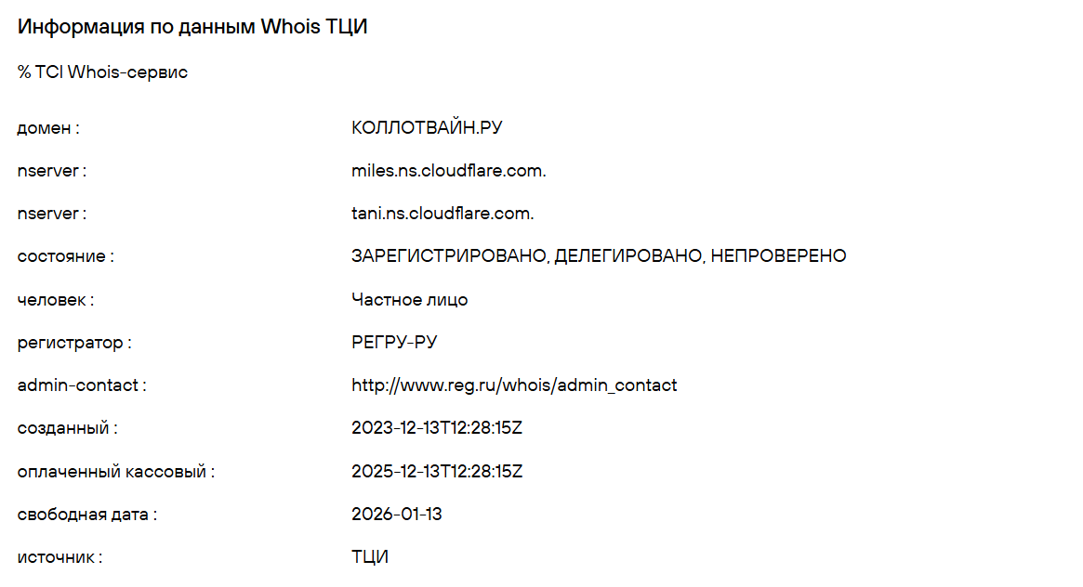The height and width of the screenshot is (587, 1083).
Task: Click the "источник :" field label
Action: (59, 557)
